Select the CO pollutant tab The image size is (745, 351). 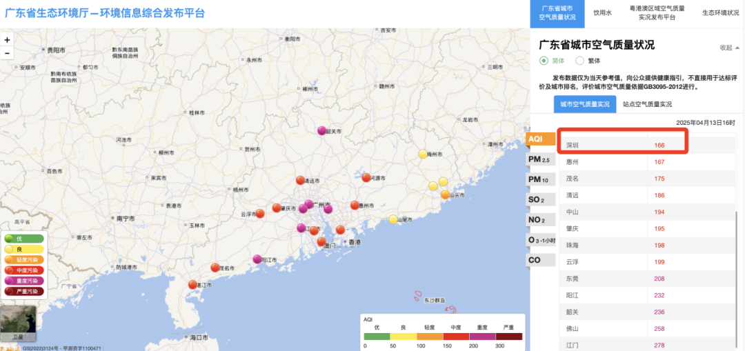(x=541, y=260)
